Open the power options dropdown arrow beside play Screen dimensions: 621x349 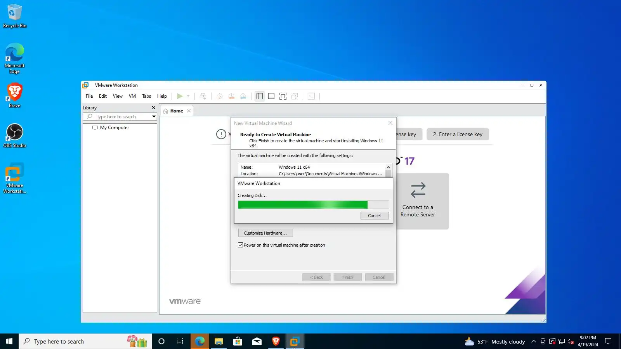[188, 96]
